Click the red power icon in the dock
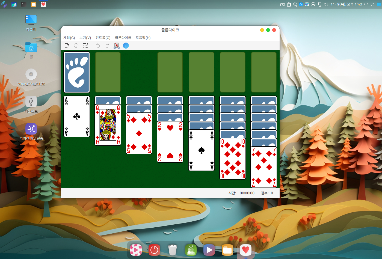The image size is (382, 259). coord(154,250)
